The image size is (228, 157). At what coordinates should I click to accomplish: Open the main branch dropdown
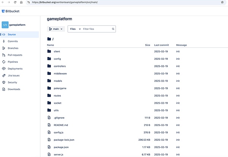click(56, 29)
